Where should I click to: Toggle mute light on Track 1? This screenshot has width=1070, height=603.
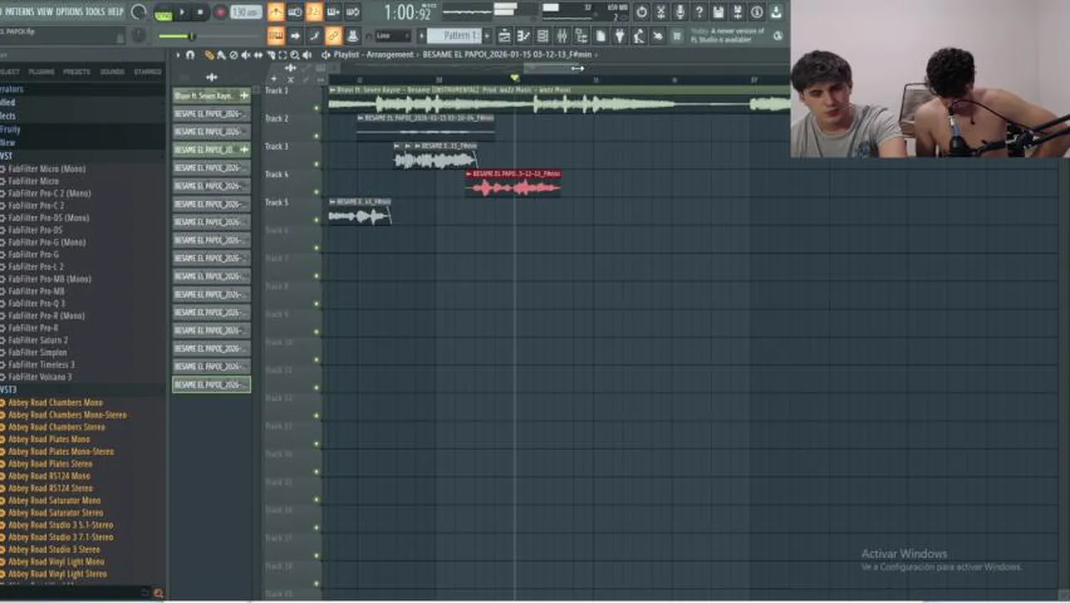(x=316, y=107)
